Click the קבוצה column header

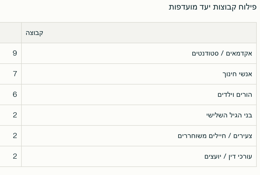pos(139,33)
